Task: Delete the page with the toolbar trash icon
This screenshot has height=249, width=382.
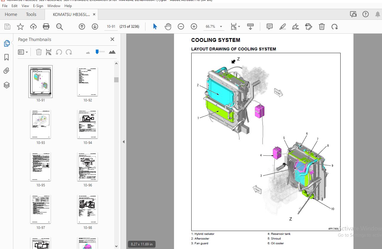Action: click(322, 27)
